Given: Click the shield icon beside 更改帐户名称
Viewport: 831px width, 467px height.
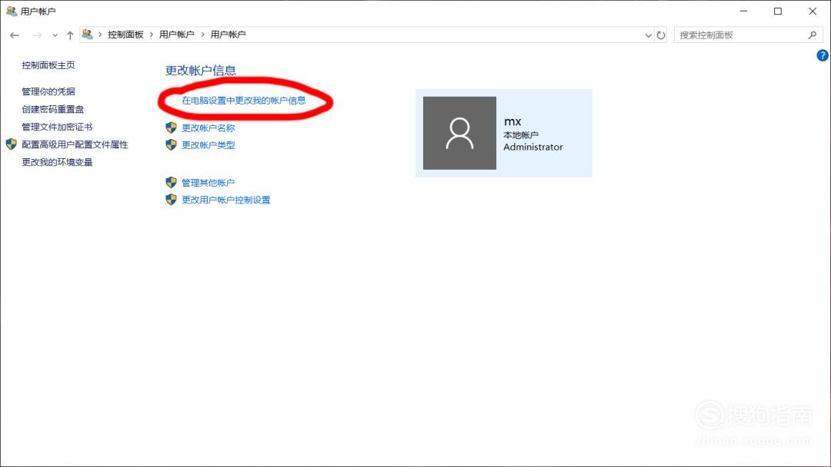Looking at the screenshot, I should pos(171,128).
